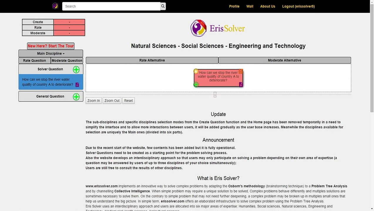Screen dimensions: 374x211
Task: Click the Eris Solver icon beside search
Action: click(x=55, y=6)
